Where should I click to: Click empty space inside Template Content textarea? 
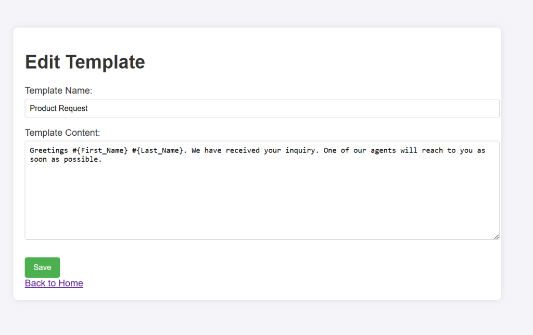tap(260, 203)
